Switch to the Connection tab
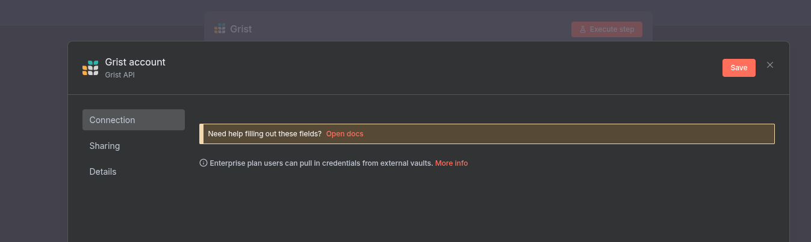The height and width of the screenshot is (242, 811). coord(133,119)
